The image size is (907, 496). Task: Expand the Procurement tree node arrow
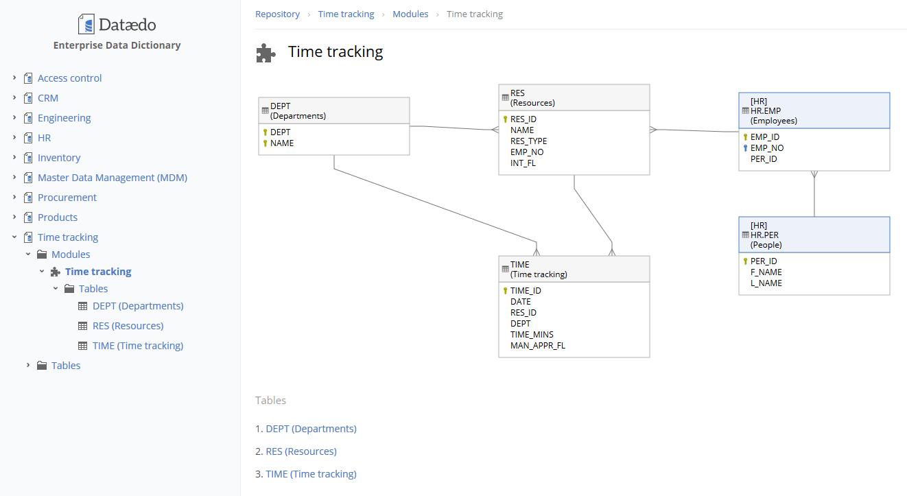[x=14, y=198]
